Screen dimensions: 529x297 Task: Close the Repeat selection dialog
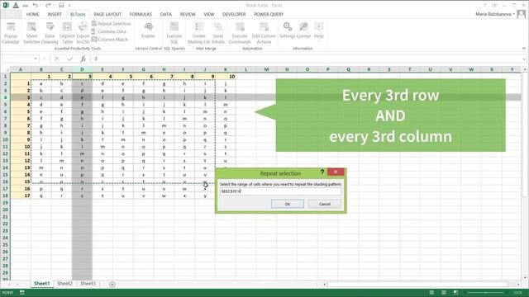pos(336,172)
